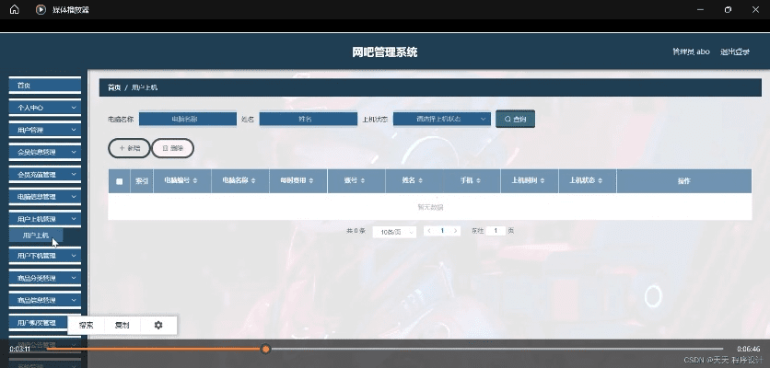Sort by 上机状态 column arrows in table header
Viewport: 770px width, 368px height.
tap(601, 181)
